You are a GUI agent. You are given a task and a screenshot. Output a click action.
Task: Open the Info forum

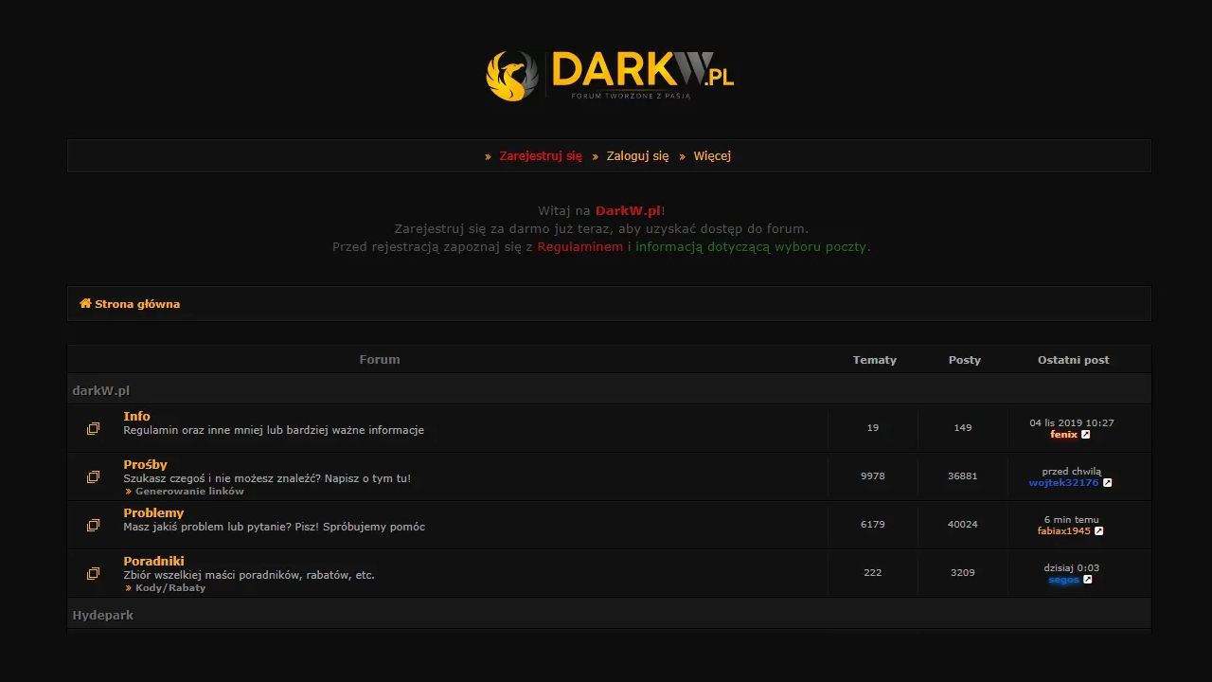click(x=136, y=416)
